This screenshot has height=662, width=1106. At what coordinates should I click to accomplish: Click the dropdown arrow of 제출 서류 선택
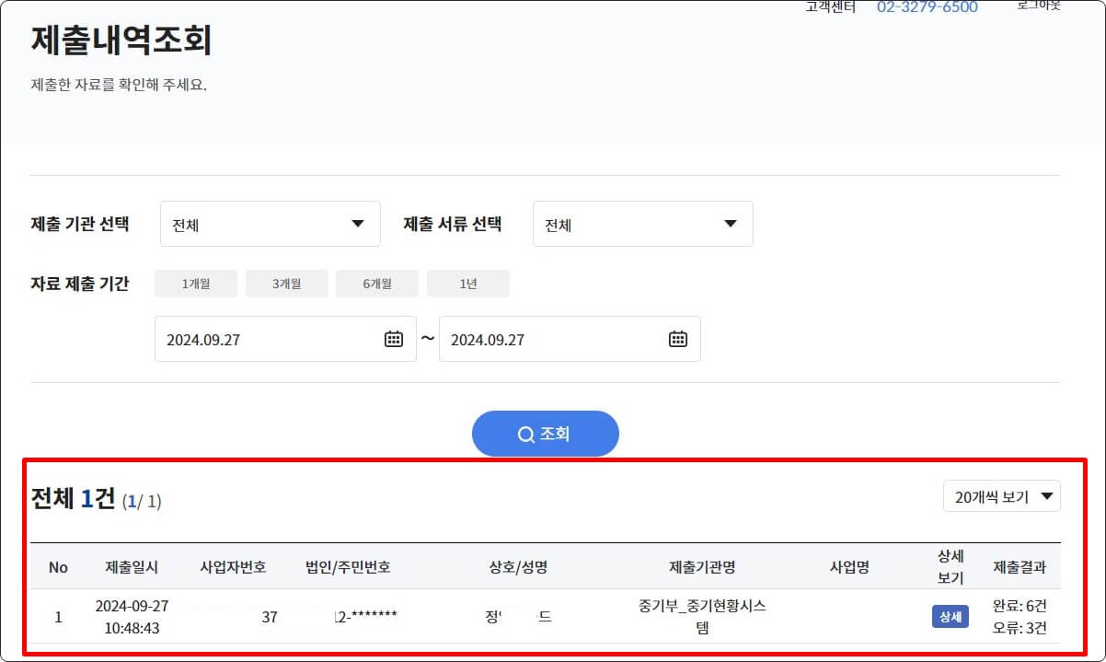(x=730, y=223)
